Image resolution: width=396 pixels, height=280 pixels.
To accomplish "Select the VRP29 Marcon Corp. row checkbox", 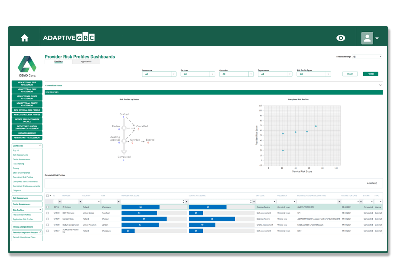I will (48, 219).
